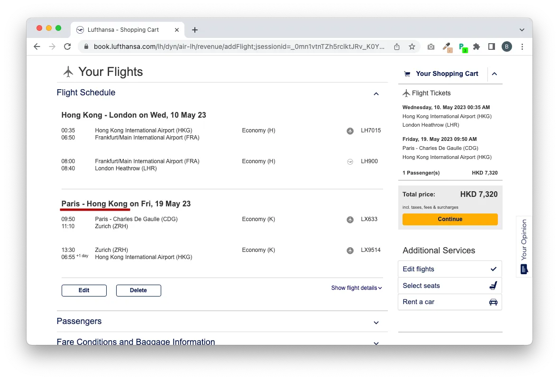
Task: Collapse Your Shopping Cart panel
Action: click(495, 74)
